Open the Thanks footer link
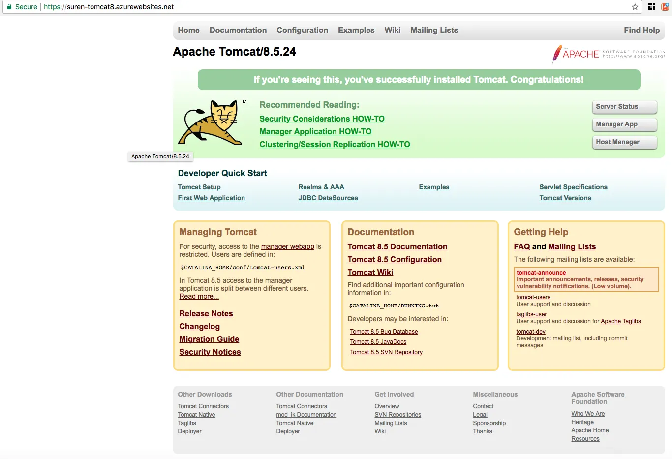Image resolution: width=672 pixels, height=459 pixels. click(x=483, y=431)
